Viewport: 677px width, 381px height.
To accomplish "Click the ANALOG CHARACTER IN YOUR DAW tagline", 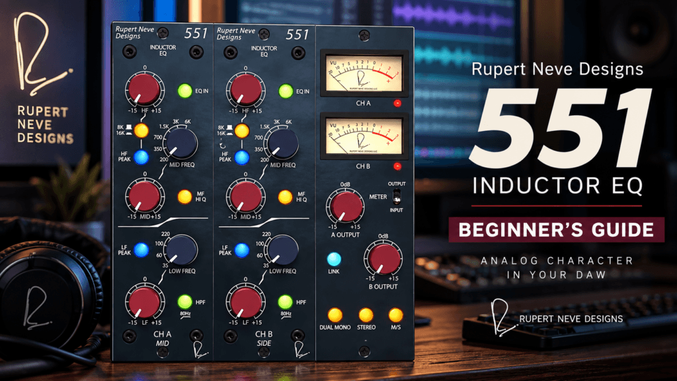I will pos(557,267).
